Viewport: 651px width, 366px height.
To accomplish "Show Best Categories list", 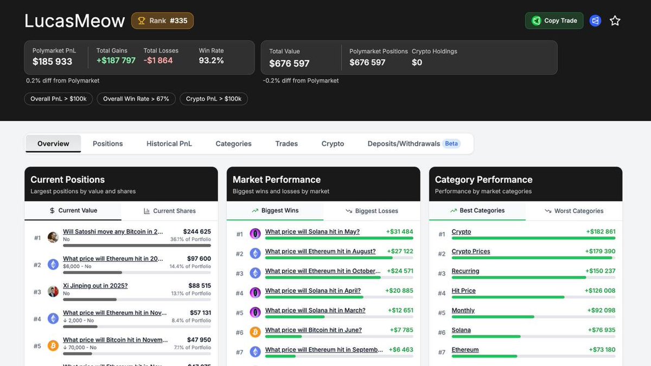I will [x=477, y=210].
